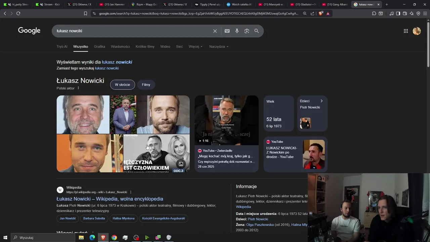This screenshot has width=430, height=242.
Task: Reload the page in the browser
Action: pos(18,13)
